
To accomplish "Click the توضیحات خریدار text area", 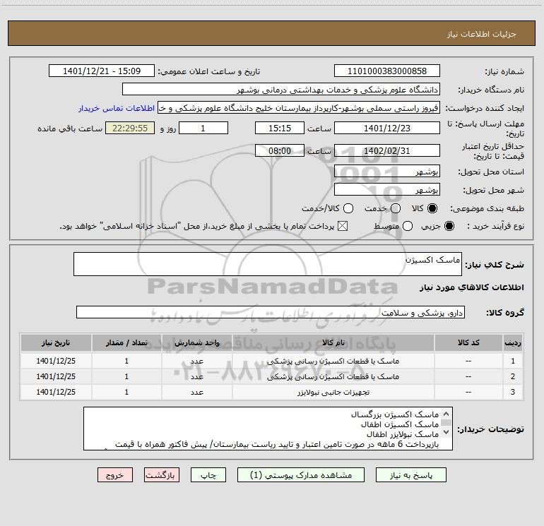I will tap(268, 429).
